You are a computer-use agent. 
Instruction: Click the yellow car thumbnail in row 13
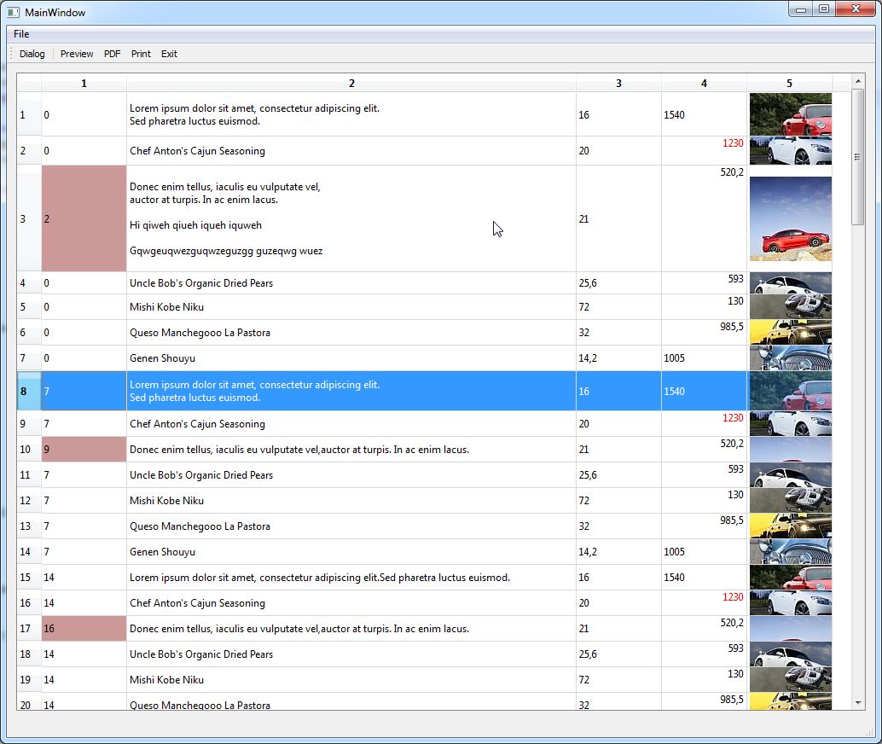[x=791, y=526]
